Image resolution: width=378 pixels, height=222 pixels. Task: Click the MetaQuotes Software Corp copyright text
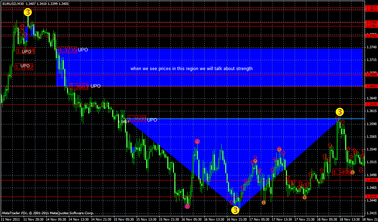click(46, 213)
